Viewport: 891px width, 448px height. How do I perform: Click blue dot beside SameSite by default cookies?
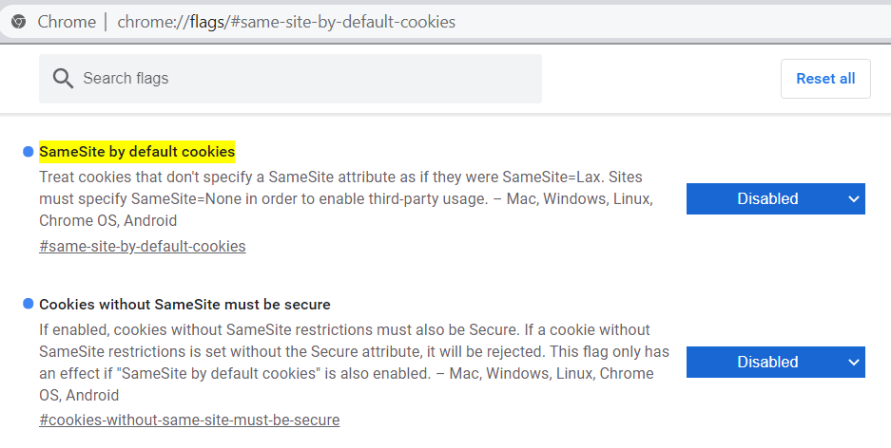[28, 152]
